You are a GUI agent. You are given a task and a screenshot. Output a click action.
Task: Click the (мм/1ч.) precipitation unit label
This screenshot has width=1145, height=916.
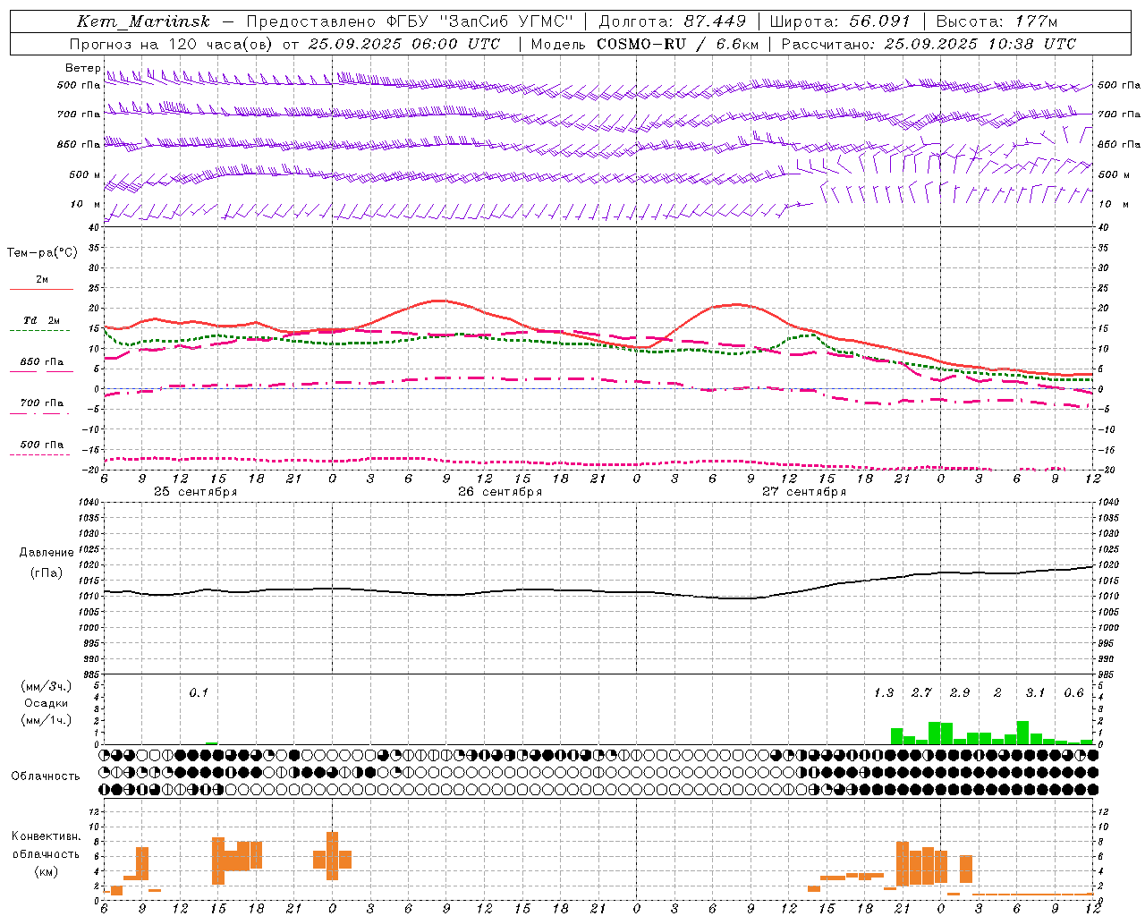pyautogui.click(x=47, y=720)
